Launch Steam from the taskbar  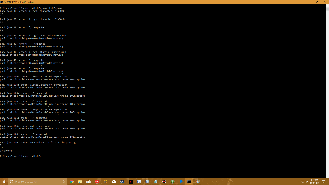(x=122, y=181)
